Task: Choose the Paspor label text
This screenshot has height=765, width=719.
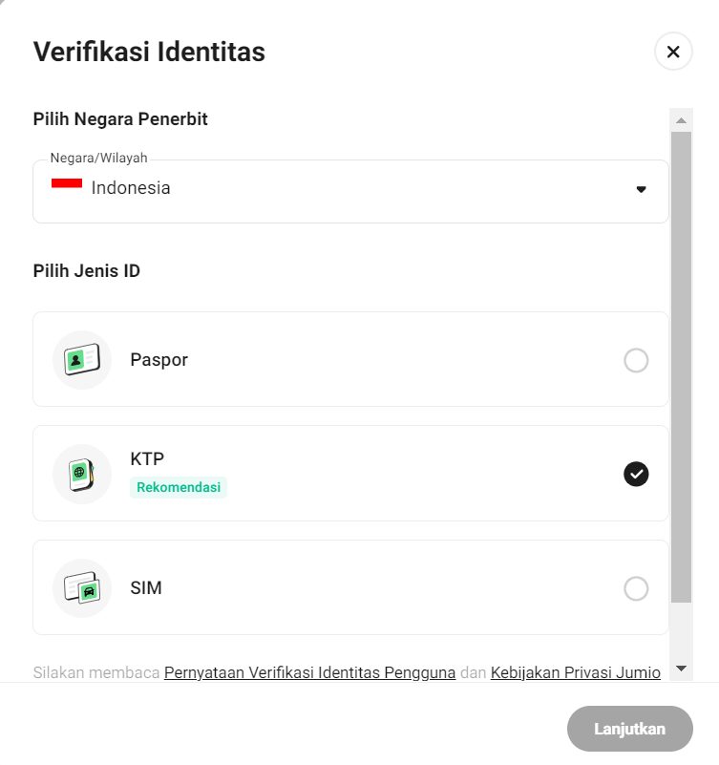Action: point(159,360)
